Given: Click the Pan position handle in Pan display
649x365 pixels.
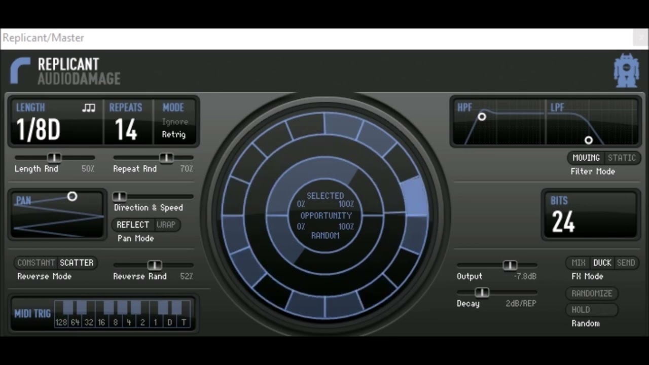Looking at the screenshot, I should point(72,196).
